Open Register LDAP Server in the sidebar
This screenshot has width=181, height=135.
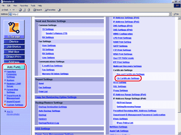(x=14, y=85)
